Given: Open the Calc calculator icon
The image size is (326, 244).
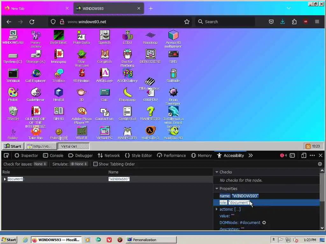Looking at the screenshot, I should (x=104, y=94).
